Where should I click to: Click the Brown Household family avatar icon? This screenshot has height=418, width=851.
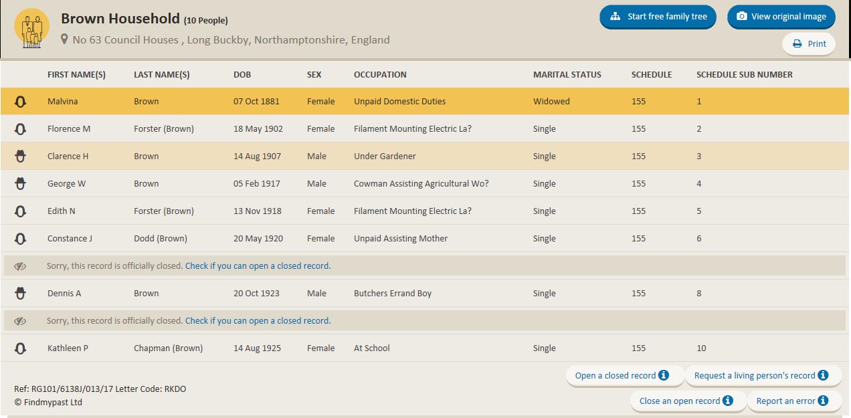[31, 28]
